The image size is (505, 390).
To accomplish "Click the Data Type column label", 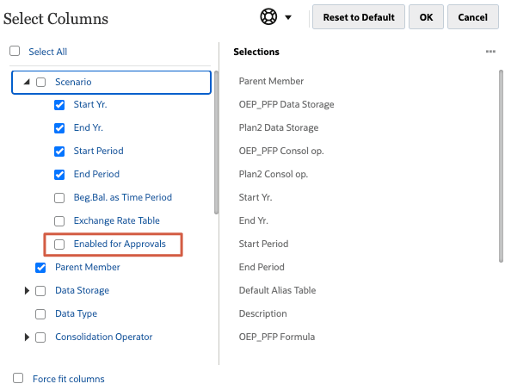I will tap(76, 313).
